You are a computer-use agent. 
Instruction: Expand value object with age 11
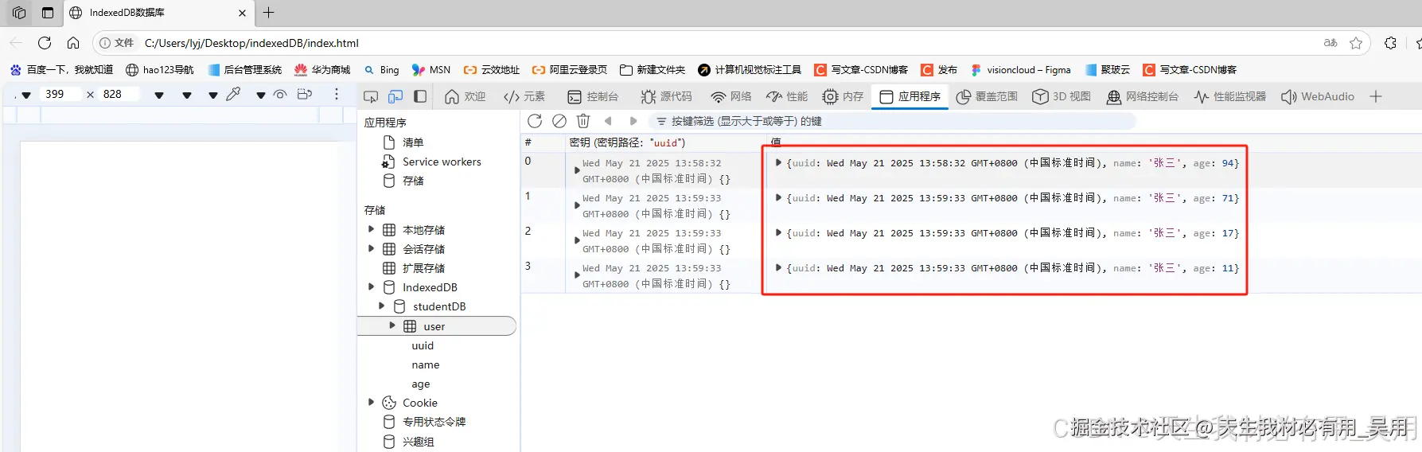click(x=778, y=267)
